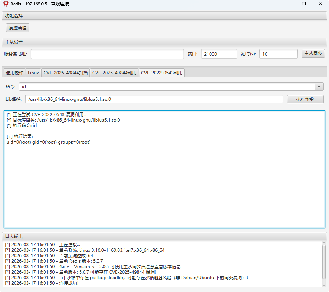The width and height of the screenshot is (329, 292).
Task: Click the 执行命令: id output line
Action: 22,126
